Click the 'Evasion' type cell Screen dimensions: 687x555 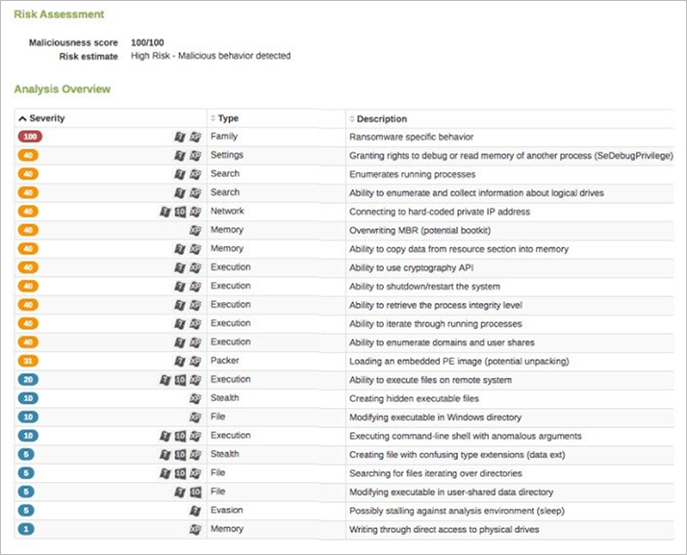pos(226,510)
